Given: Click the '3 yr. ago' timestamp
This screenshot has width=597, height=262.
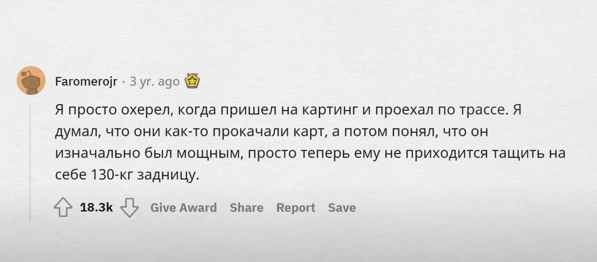Looking at the screenshot, I should [x=154, y=81].
